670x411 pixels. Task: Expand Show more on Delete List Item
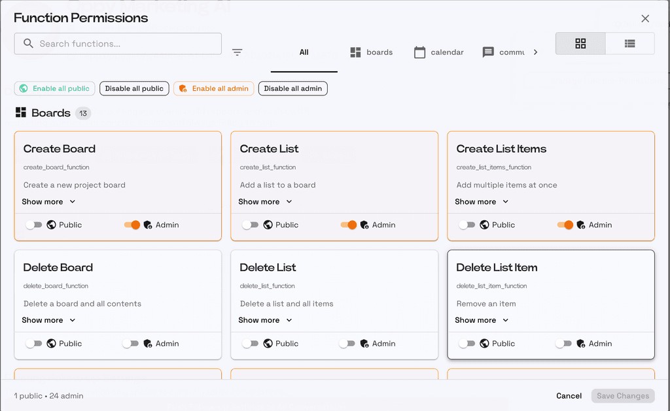coord(482,320)
